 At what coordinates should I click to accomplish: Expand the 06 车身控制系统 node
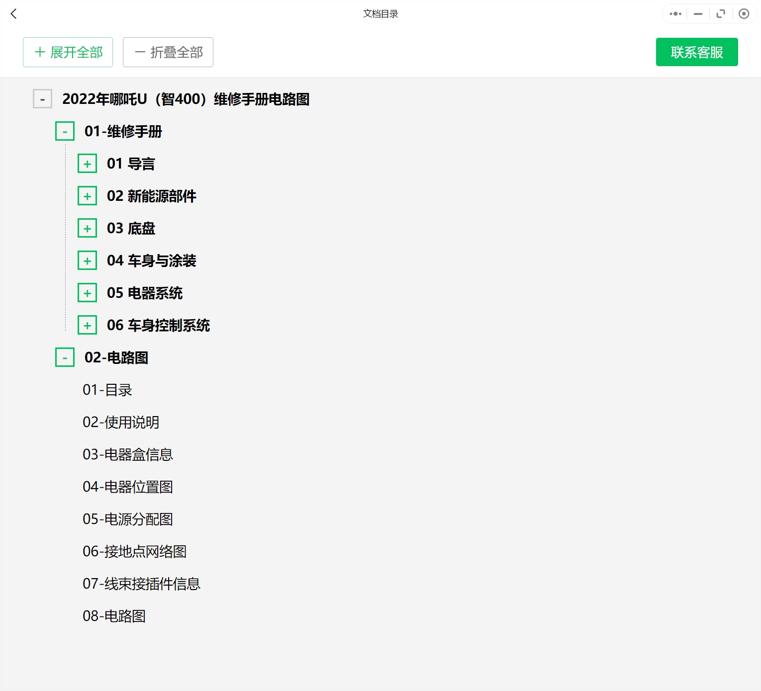point(87,325)
